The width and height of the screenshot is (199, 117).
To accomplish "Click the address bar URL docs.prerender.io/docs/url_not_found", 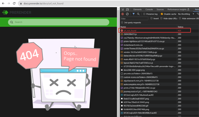I will coord(43,4).
